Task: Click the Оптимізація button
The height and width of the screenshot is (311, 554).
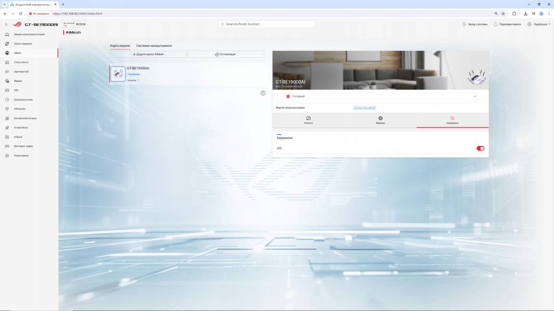Action: [226, 54]
